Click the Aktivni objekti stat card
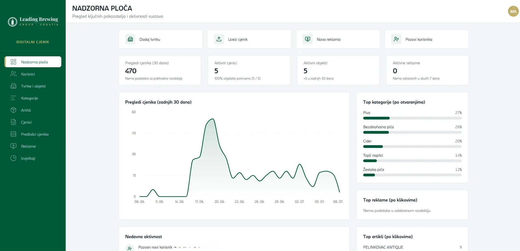 (x=338, y=70)
